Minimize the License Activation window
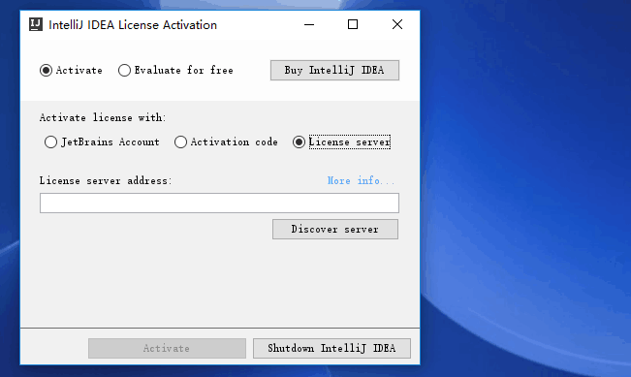This screenshot has height=377, width=631. click(309, 24)
